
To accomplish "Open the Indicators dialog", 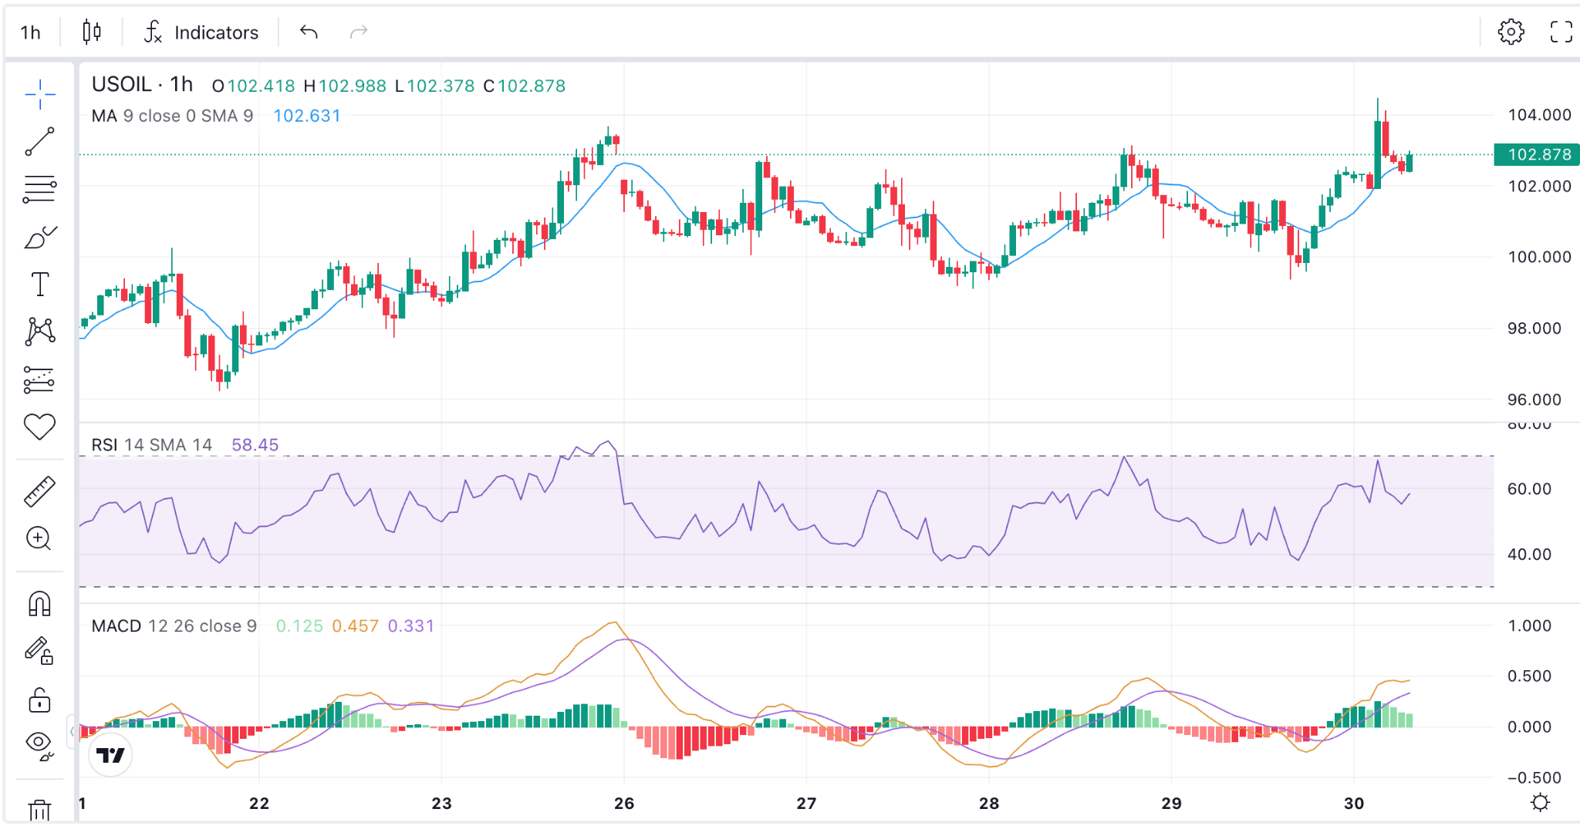I will (x=201, y=32).
